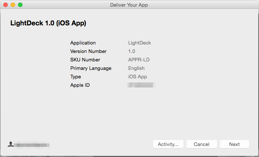Image resolution: width=259 pixels, height=157 pixels.
Task: Click the Apple ID label
Action: point(80,85)
